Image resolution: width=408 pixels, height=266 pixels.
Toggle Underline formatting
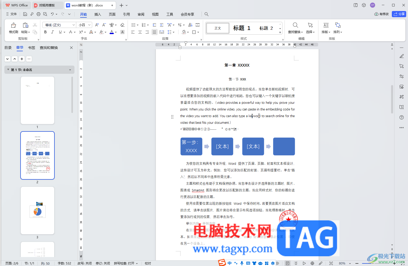tap(60, 32)
